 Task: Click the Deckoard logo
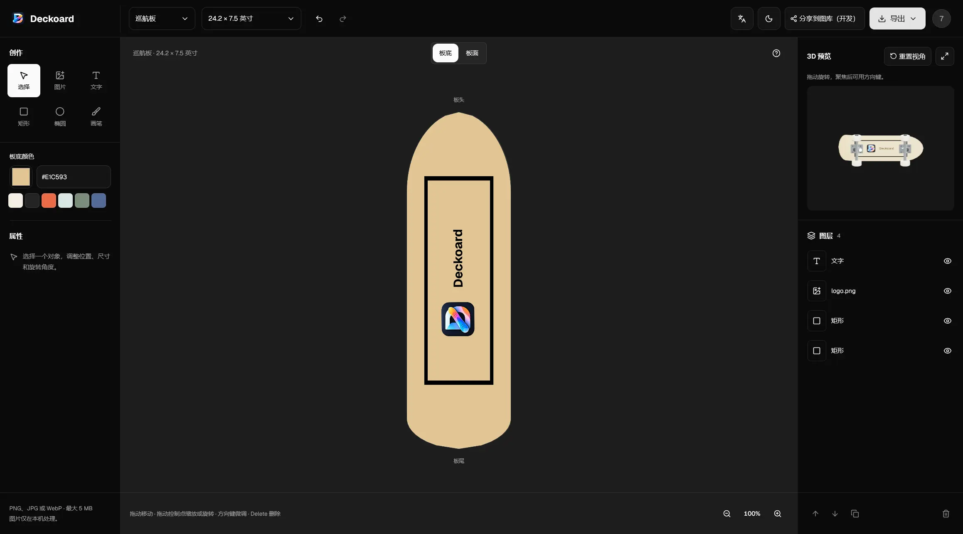click(43, 19)
